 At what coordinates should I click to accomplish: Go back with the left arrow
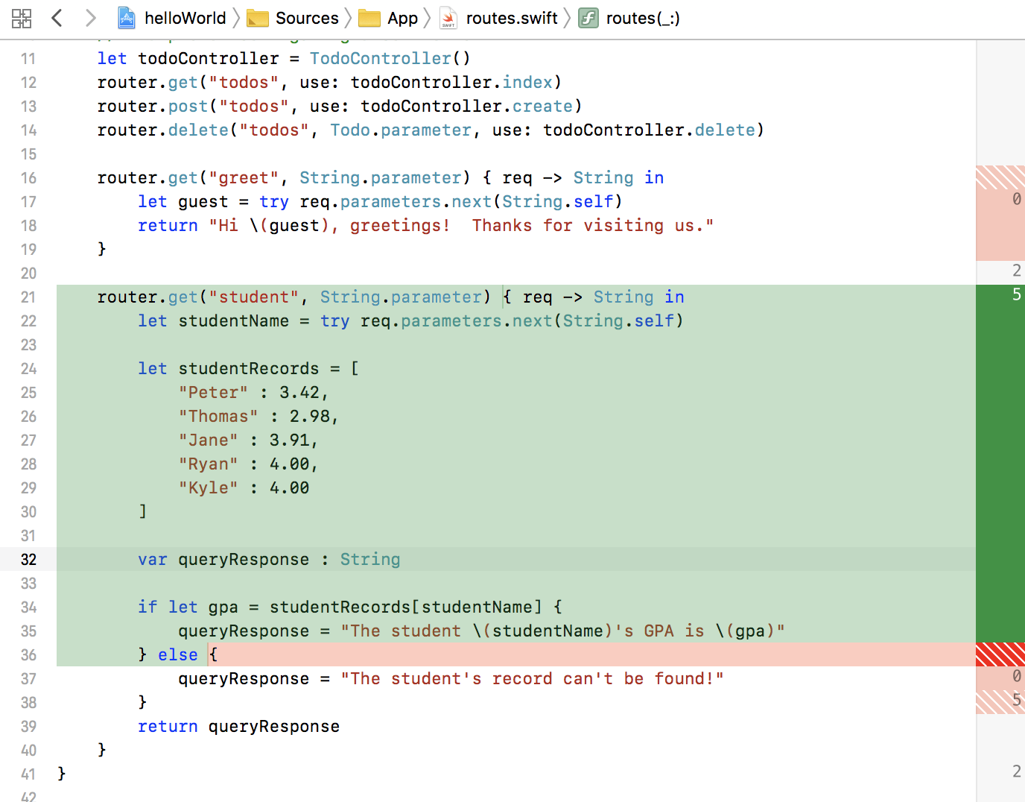57,18
